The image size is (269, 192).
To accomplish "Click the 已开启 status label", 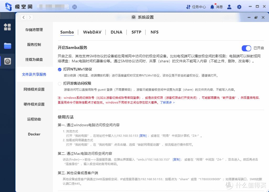I will coord(259,48).
